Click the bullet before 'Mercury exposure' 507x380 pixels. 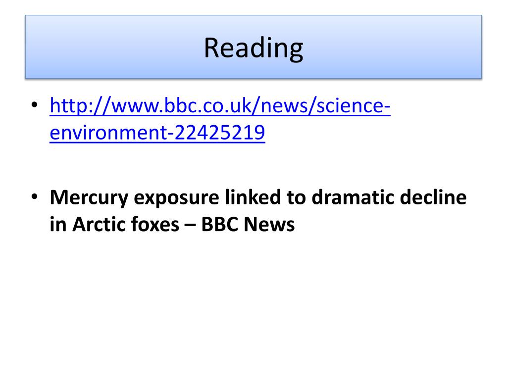click(35, 196)
